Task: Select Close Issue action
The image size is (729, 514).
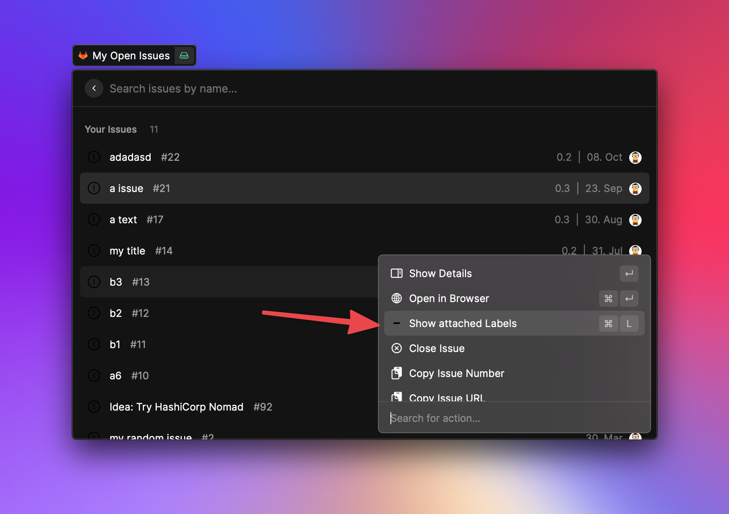Action: (514, 349)
